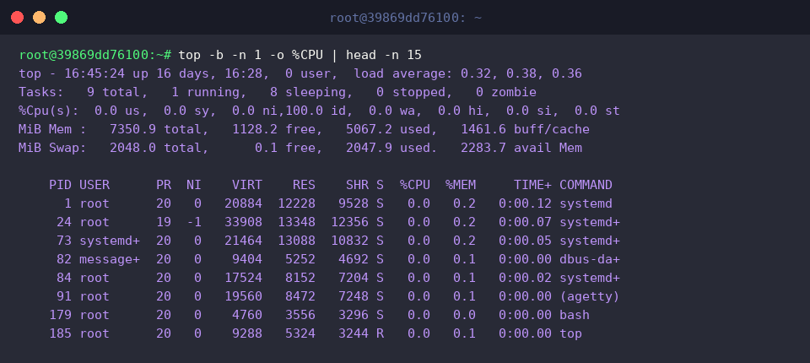Click the %MEM column header
Screen dimensions: 810x363
click(x=461, y=185)
